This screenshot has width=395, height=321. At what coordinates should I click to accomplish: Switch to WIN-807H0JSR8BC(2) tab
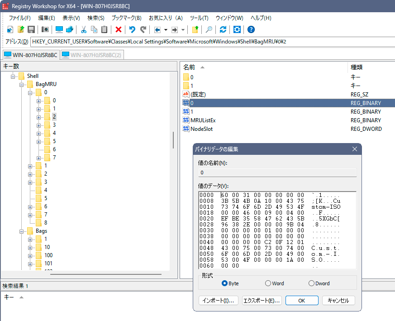coord(92,55)
